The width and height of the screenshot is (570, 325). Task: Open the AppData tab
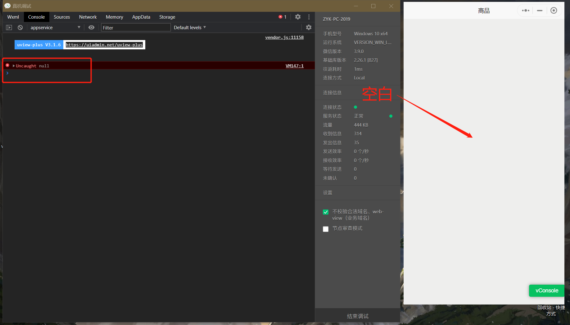141,17
